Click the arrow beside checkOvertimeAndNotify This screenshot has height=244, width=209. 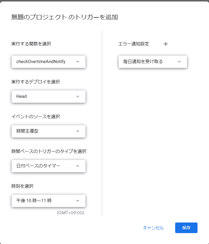pos(78,62)
